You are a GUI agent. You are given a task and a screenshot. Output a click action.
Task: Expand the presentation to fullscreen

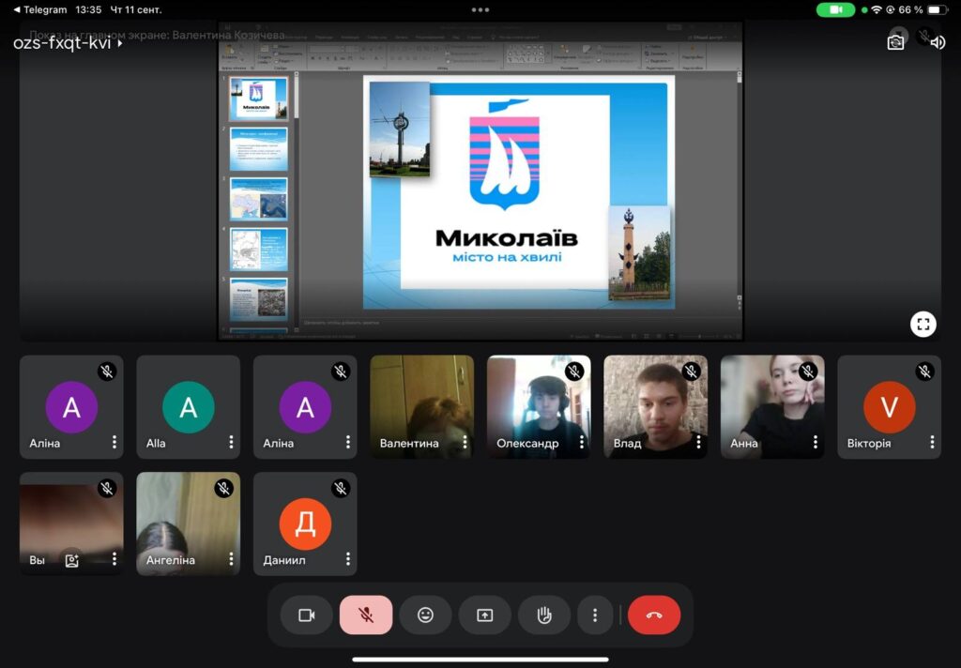click(923, 325)
